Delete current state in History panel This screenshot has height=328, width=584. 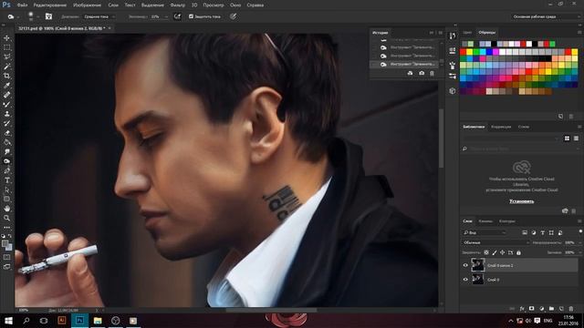pyautogui.click(x=432, y=73)
